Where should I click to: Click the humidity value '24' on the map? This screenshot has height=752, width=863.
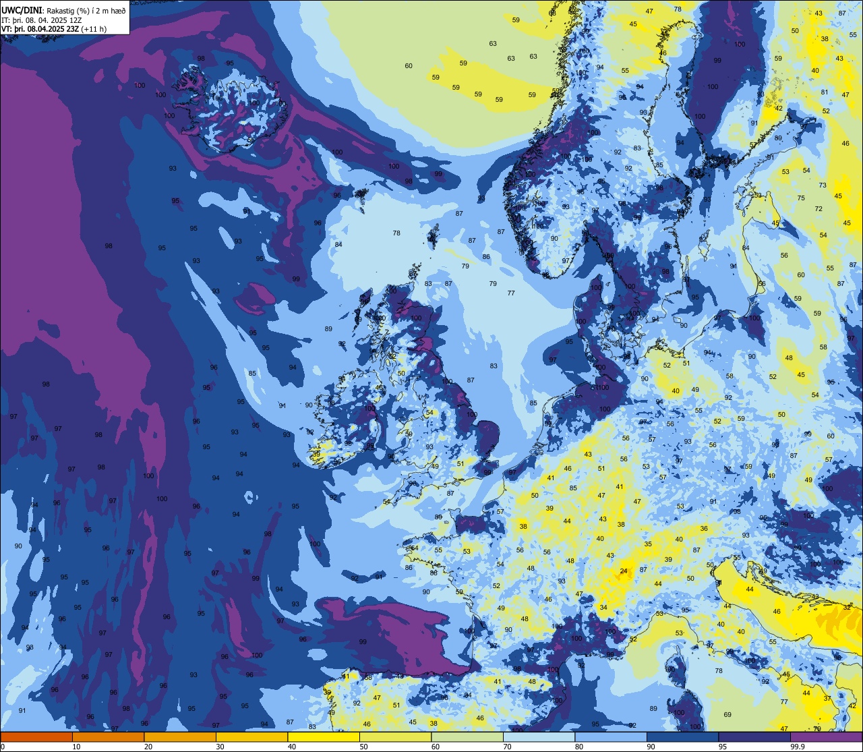click(x=624, y=571)
